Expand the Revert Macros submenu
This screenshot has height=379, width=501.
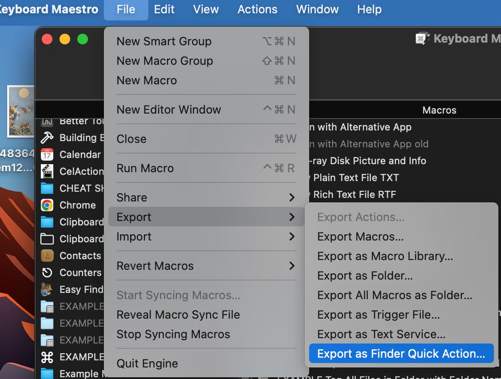(x=206, y=266)
